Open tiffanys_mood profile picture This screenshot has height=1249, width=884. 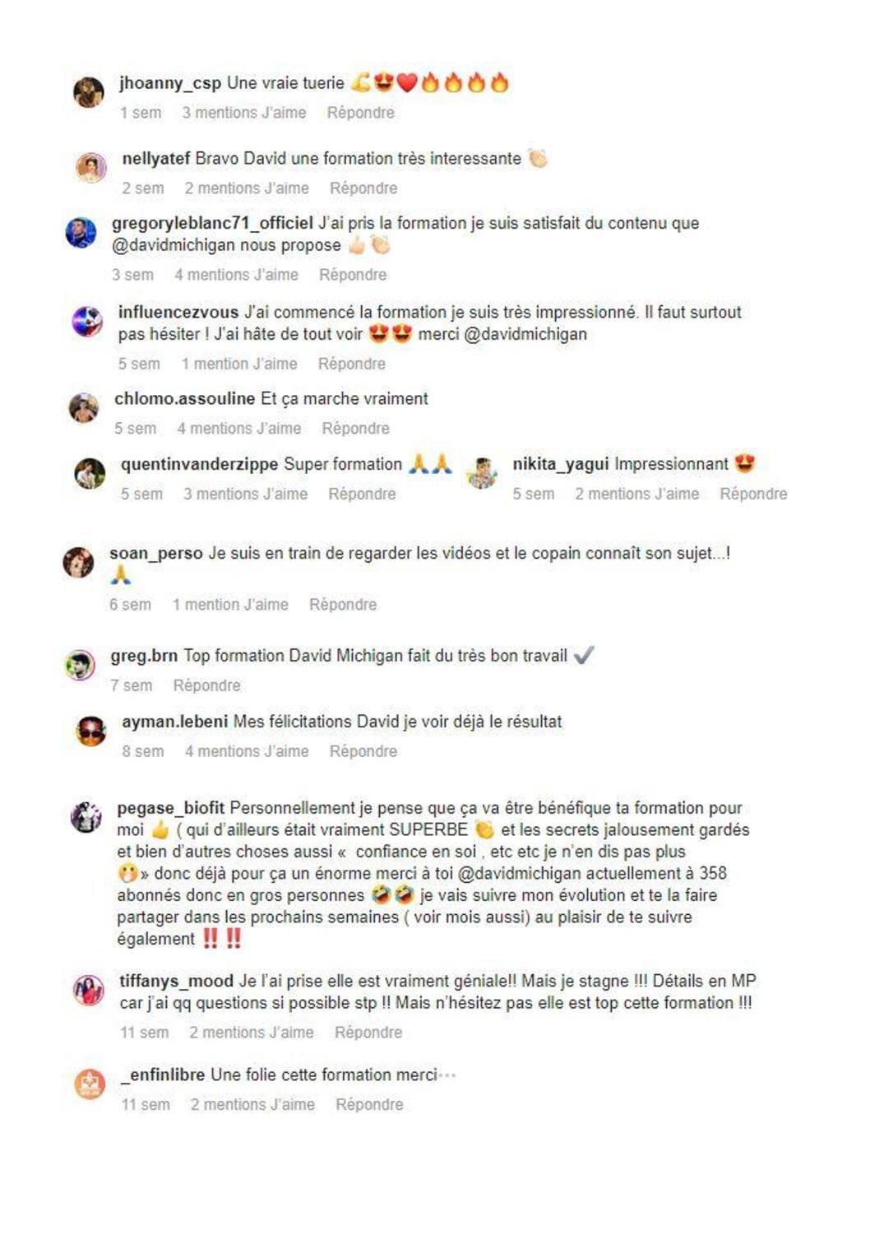(x=89, y=990)
